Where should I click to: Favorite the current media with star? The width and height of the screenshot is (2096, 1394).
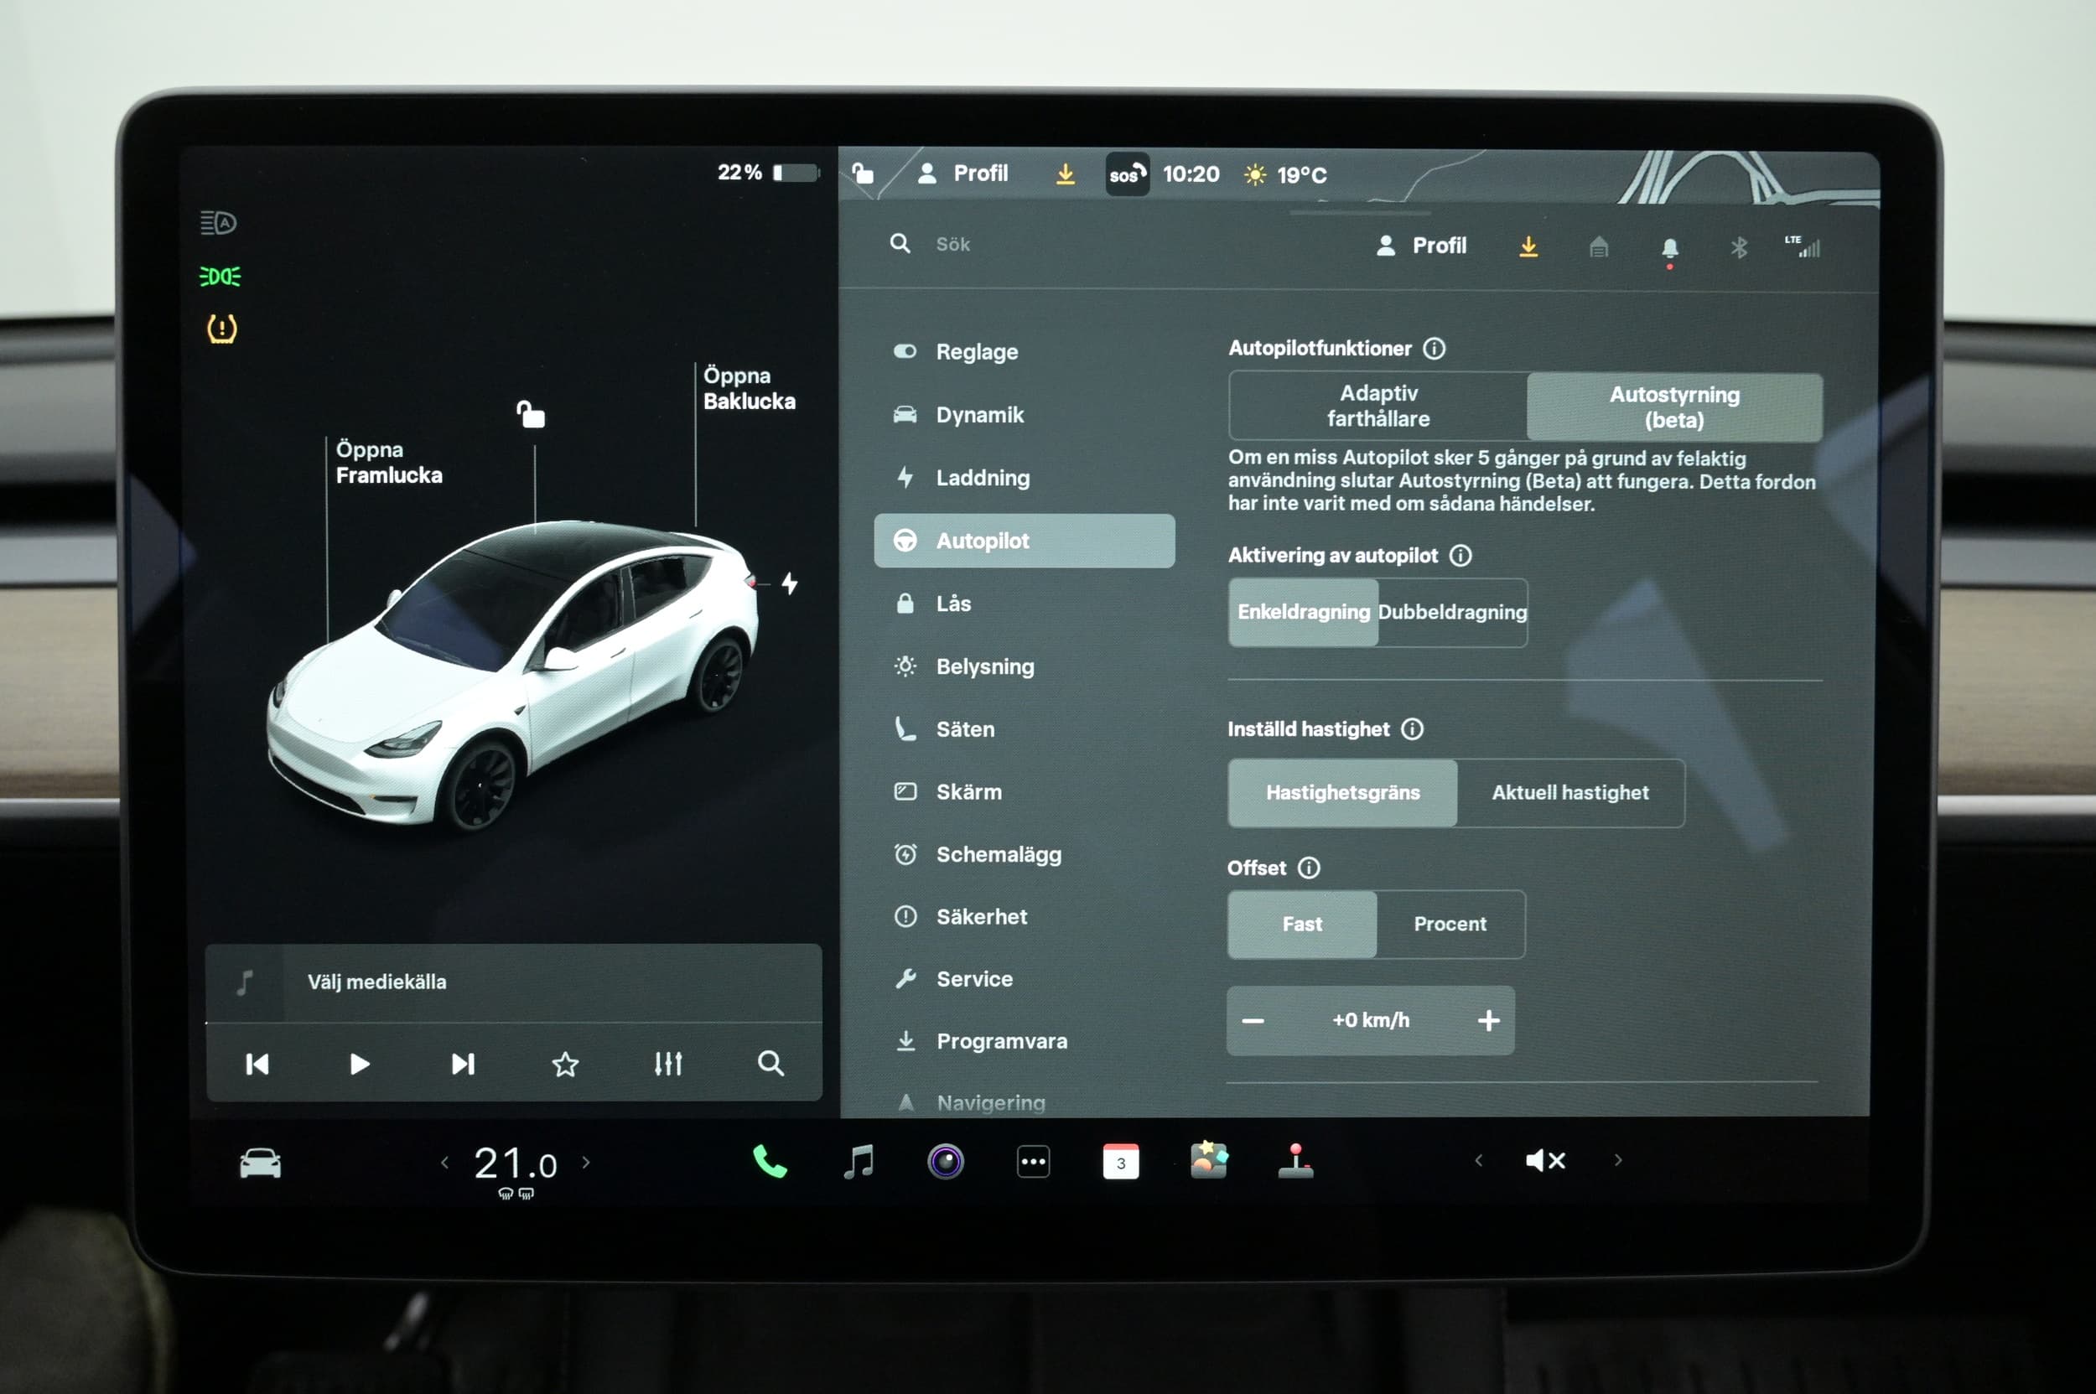pyautogui.click(x=565, y=1065)
